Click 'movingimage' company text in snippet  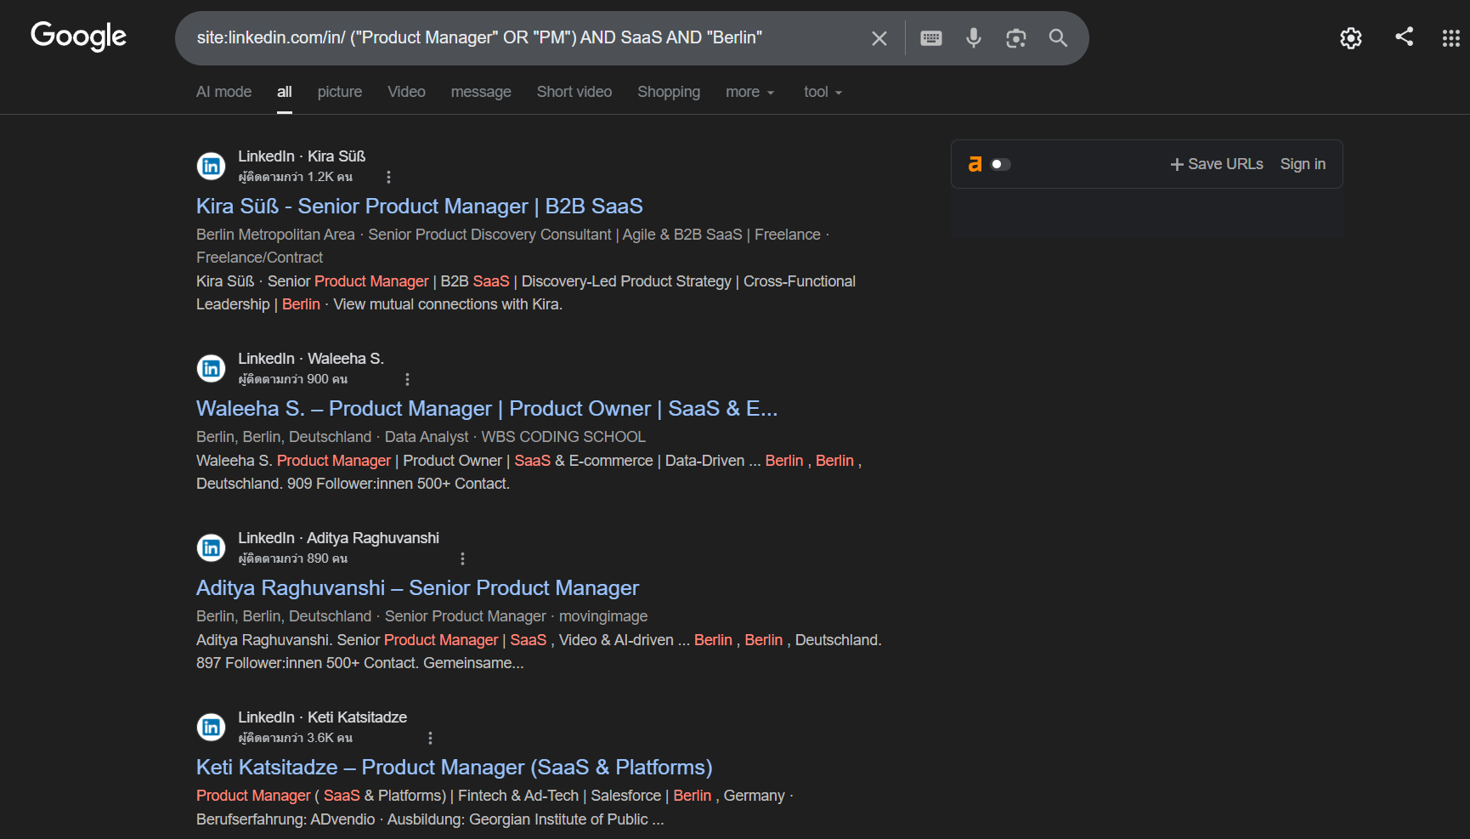pos(603,616)
